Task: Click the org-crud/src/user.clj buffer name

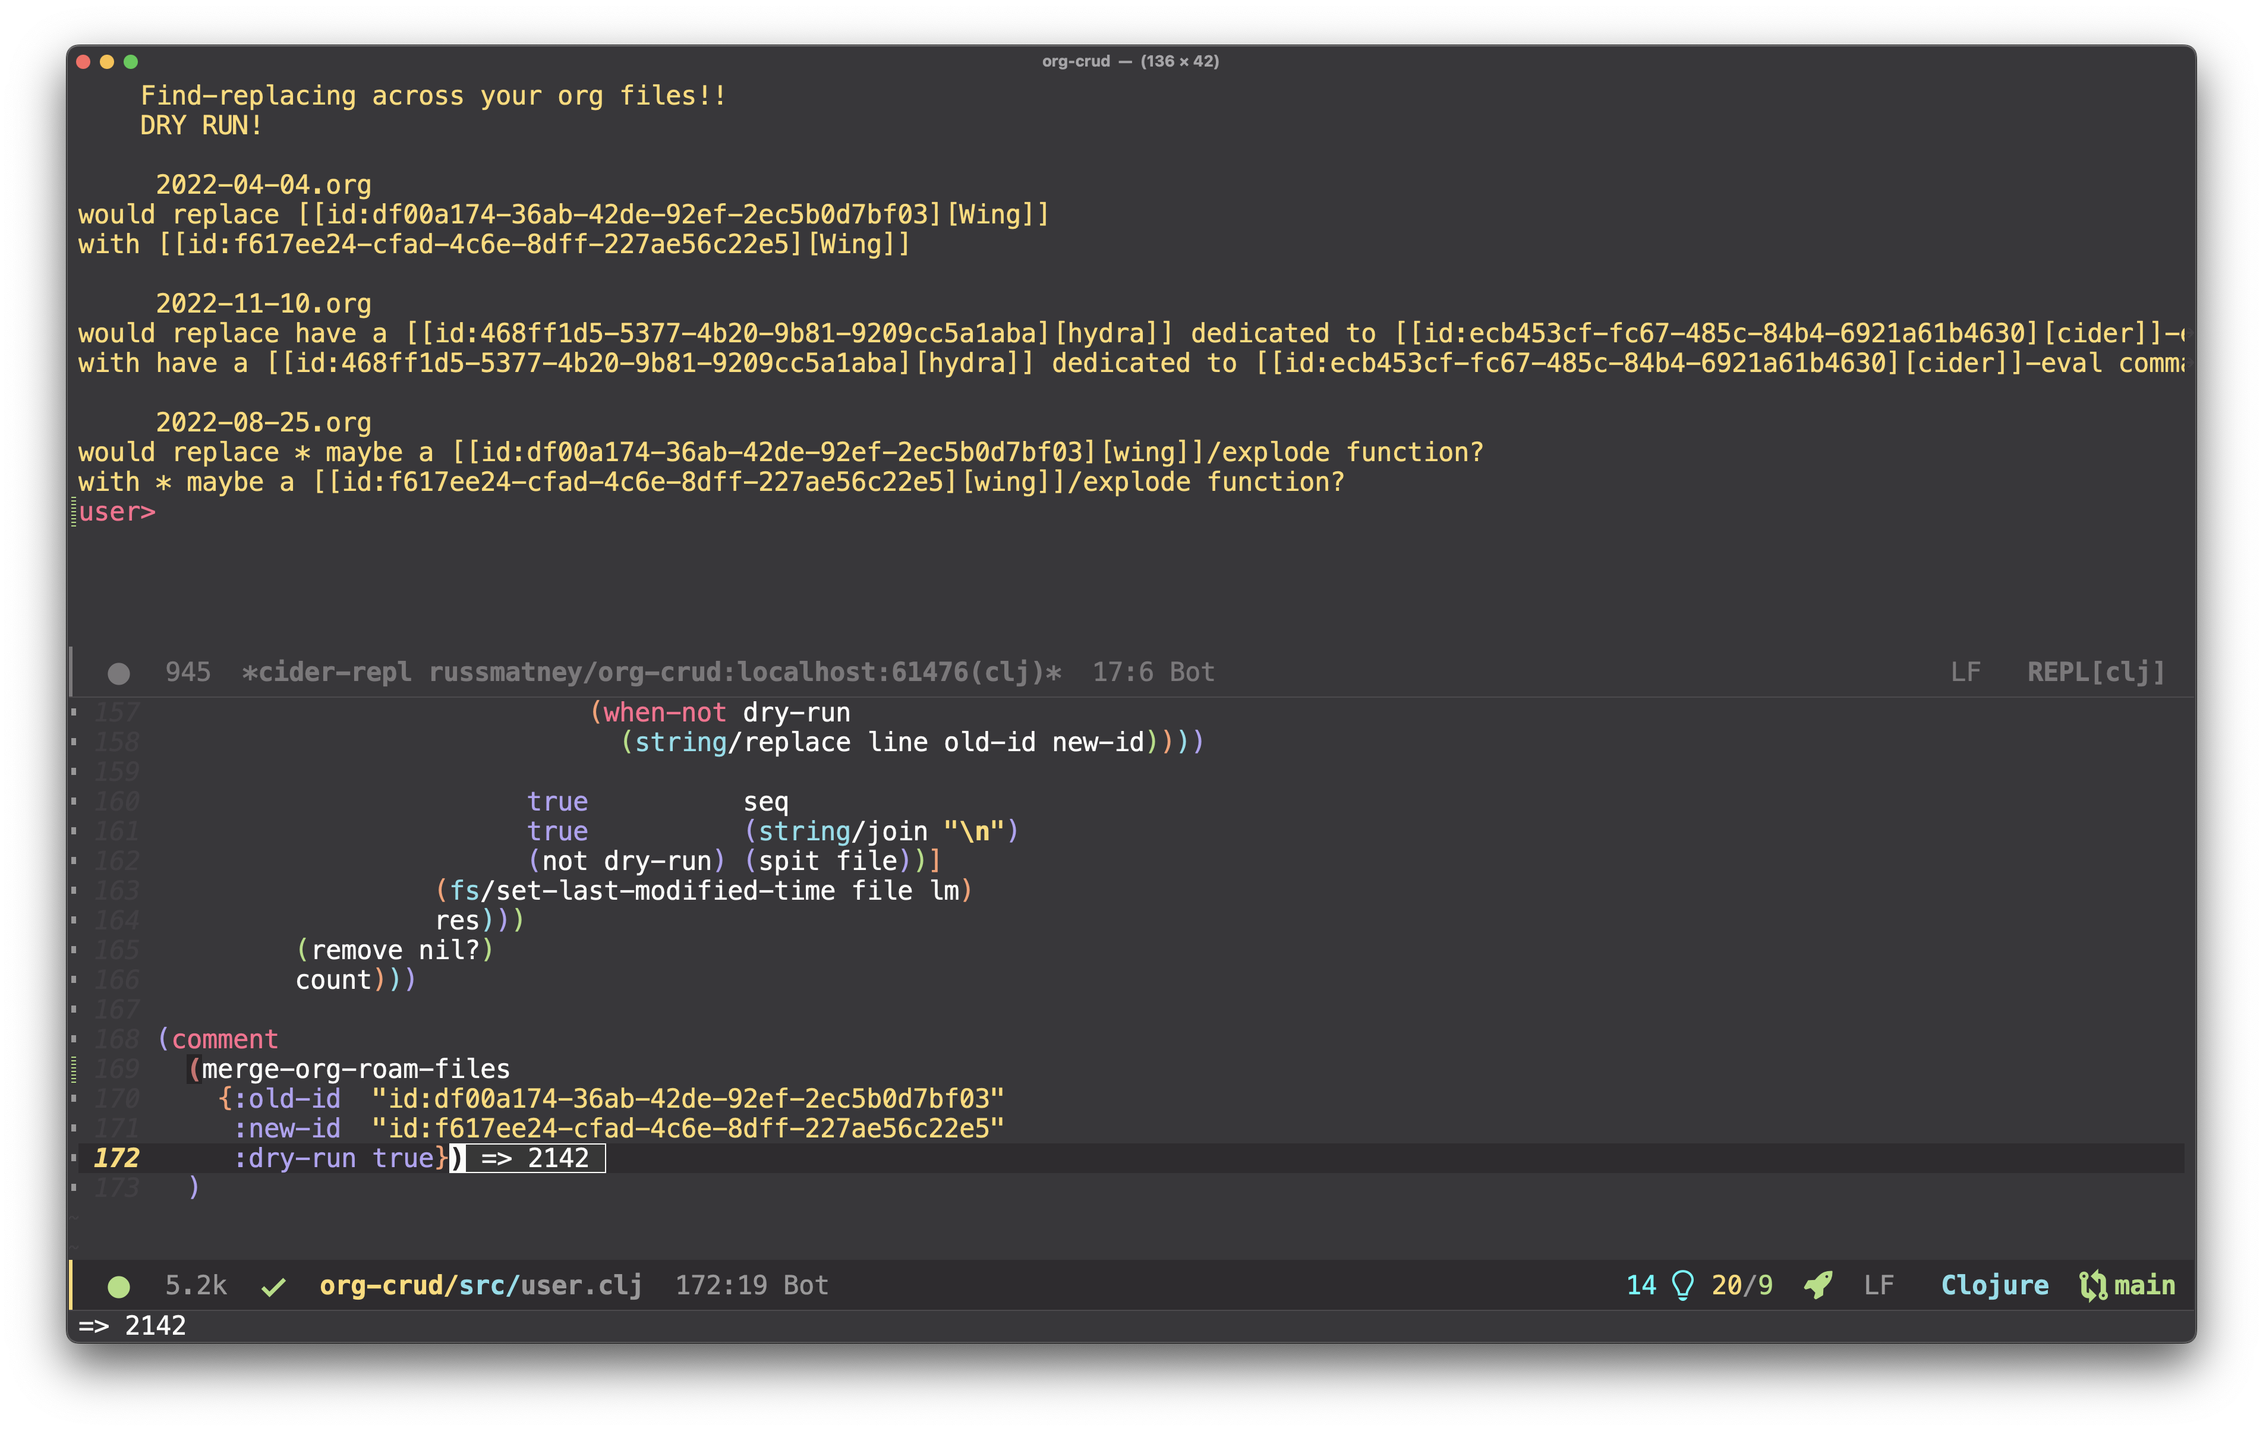Action: click(480, 1285)
